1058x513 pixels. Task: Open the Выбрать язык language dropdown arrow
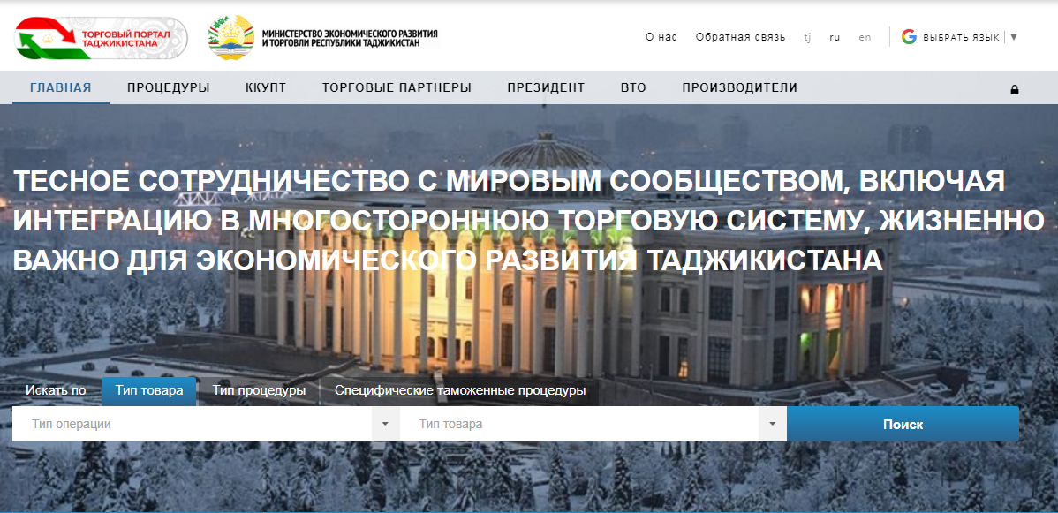(x=1014, y=37)
